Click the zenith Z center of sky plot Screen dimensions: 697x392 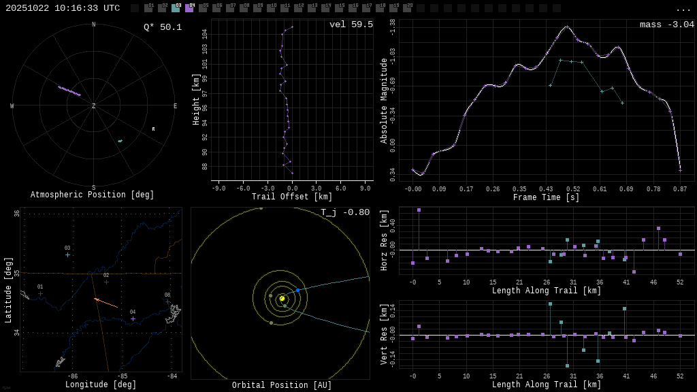[x=94, y=106]
